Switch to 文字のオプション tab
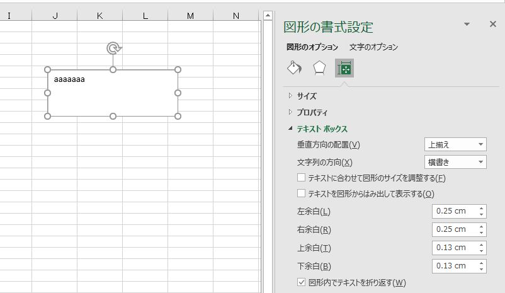The width and height of the screenshot is (505, 293). point(373,47)
